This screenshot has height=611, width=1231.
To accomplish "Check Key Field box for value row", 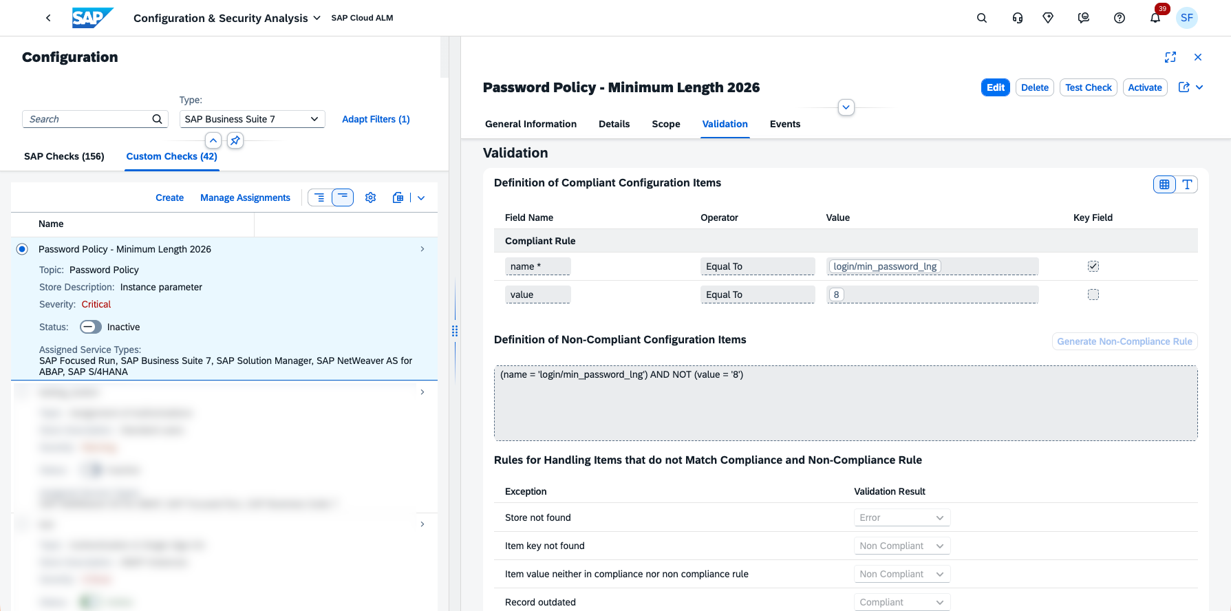I will 1093,294.
